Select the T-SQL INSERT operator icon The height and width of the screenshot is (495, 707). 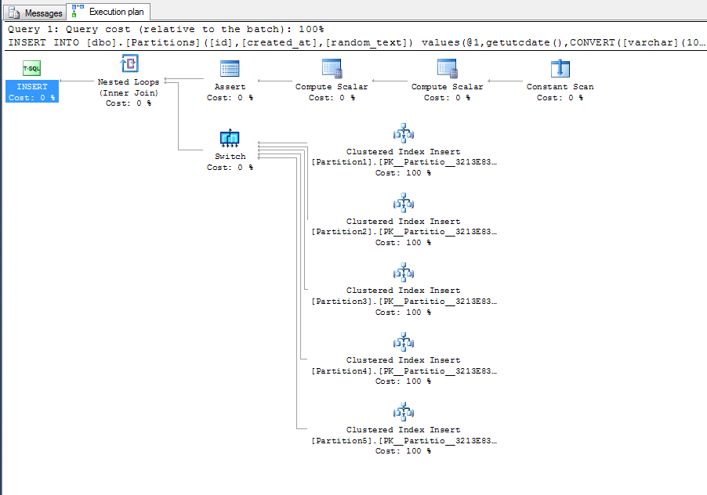[31, 68]
